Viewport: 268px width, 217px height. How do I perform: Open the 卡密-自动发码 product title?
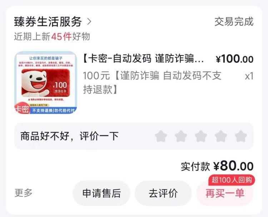click(143, 59)
